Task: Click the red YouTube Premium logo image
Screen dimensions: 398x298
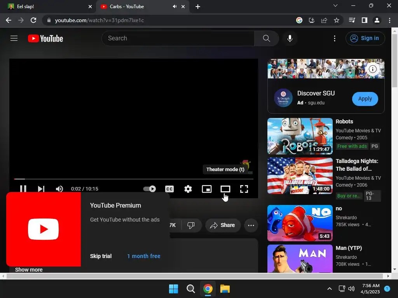Action: (44, 229)
